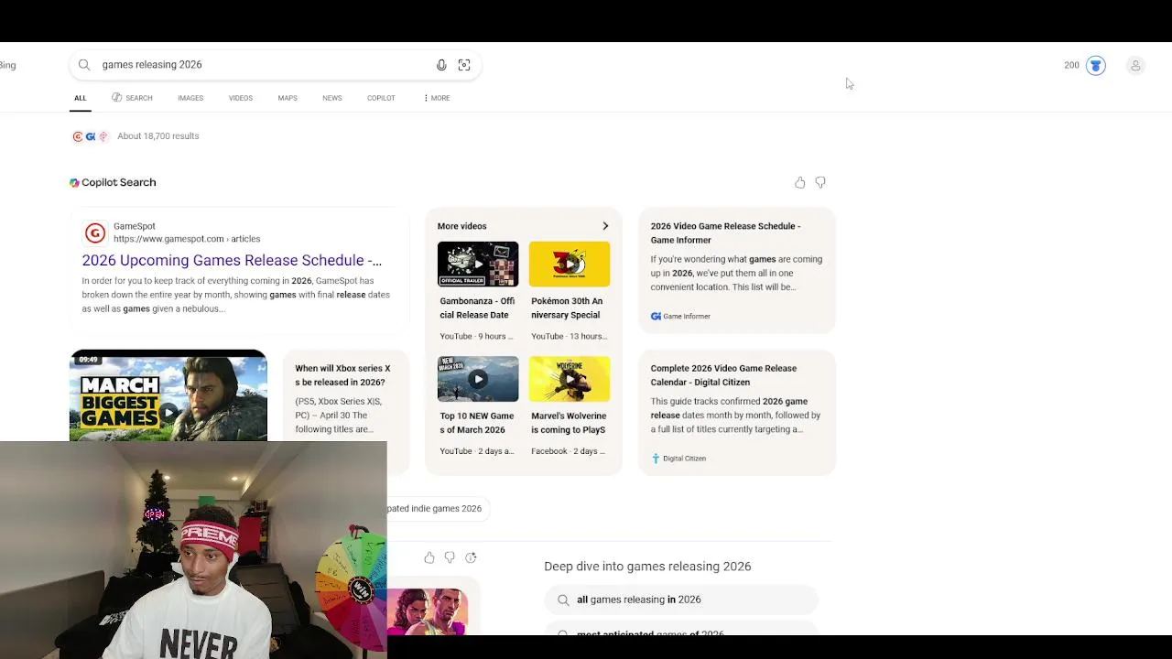Open GameSpot URL breadcrumb link
Viewport: 1172px width, 659px height.
click(187, 239)
